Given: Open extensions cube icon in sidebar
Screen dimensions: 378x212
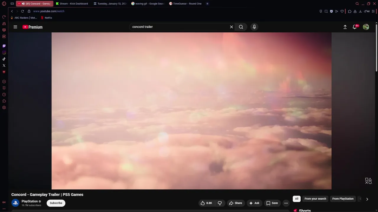Looking at the screenshot, I should point(4,101).
